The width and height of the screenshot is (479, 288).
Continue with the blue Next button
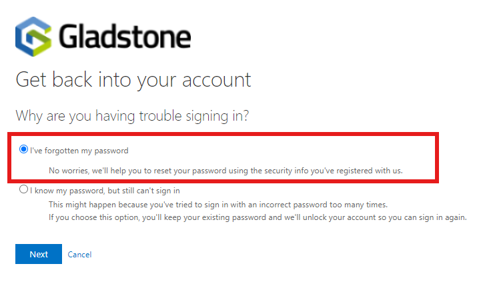[x=39, y=254]
